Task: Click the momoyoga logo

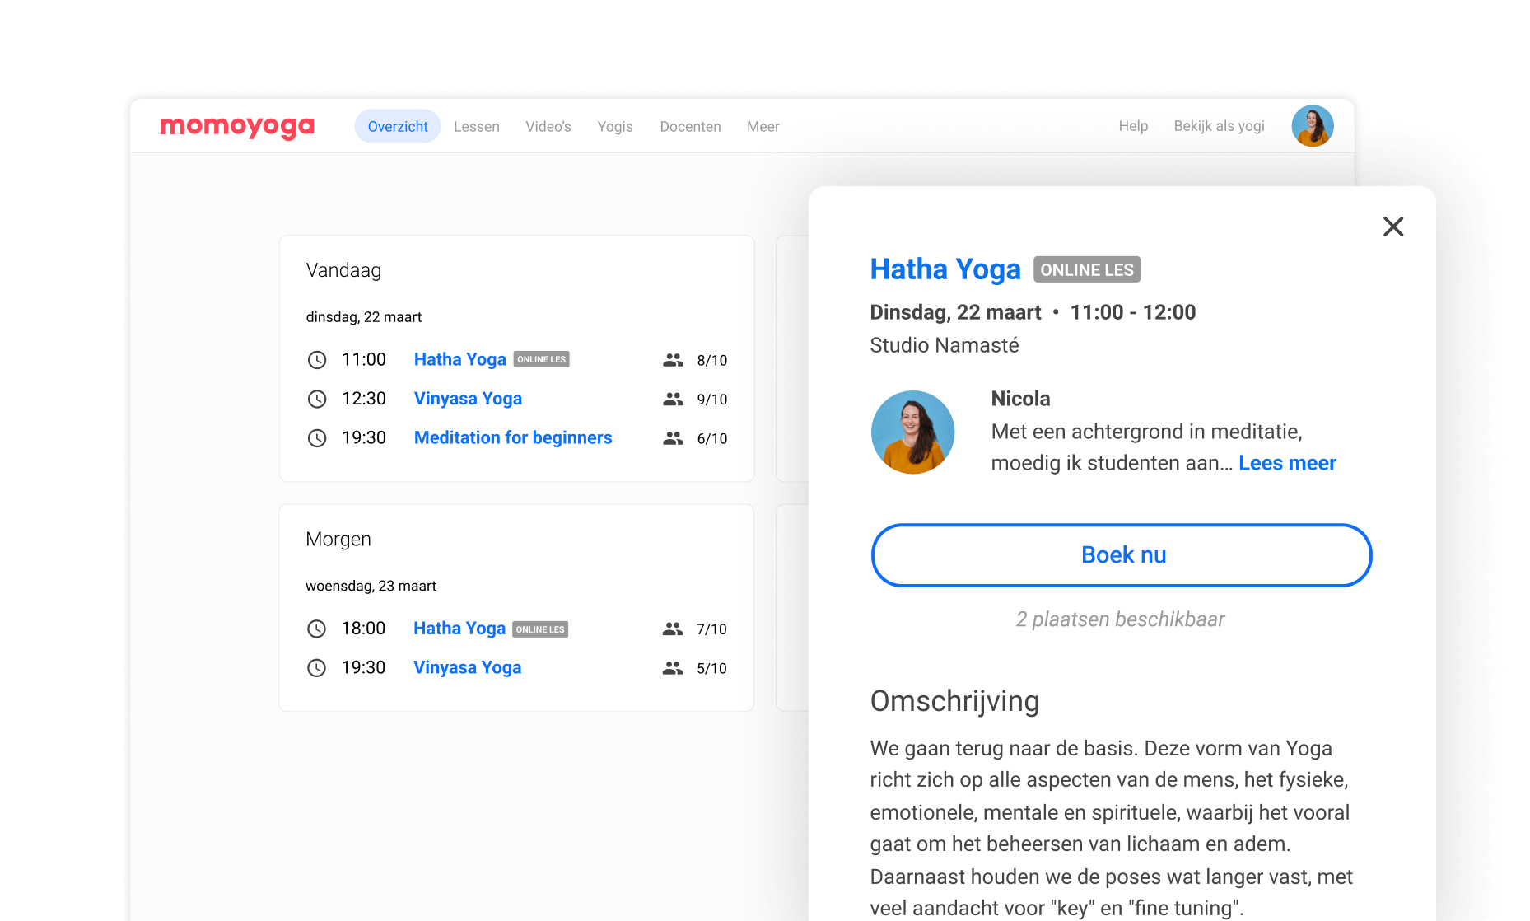Action: coord(237,127)
